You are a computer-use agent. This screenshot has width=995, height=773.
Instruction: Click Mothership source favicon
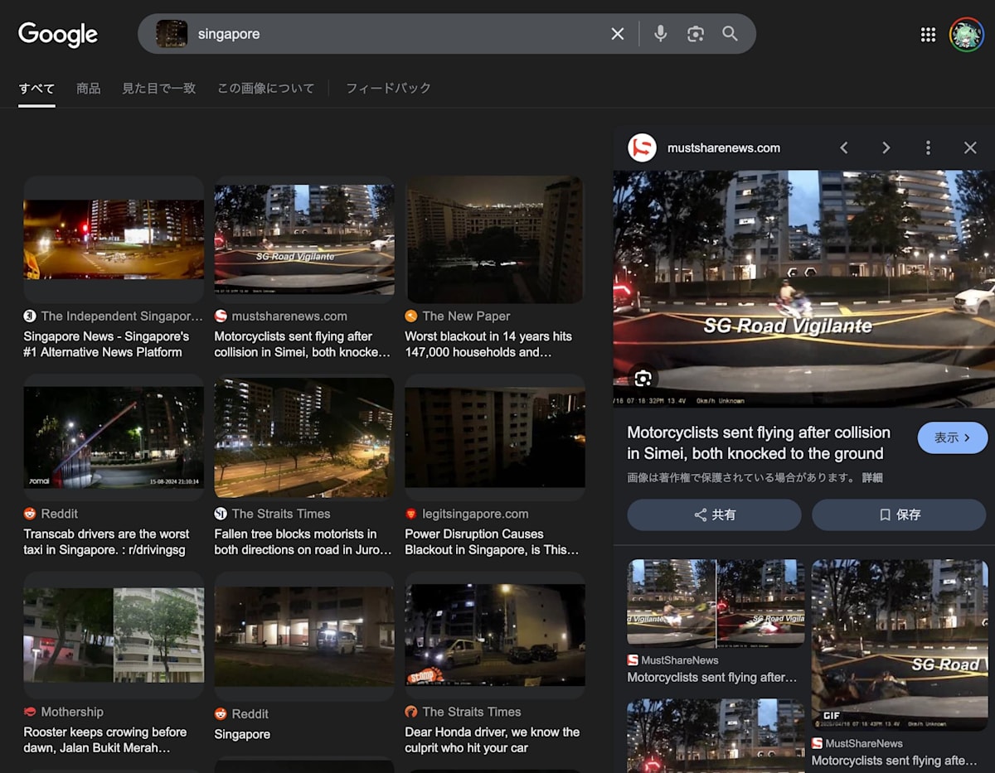point(30,712)
